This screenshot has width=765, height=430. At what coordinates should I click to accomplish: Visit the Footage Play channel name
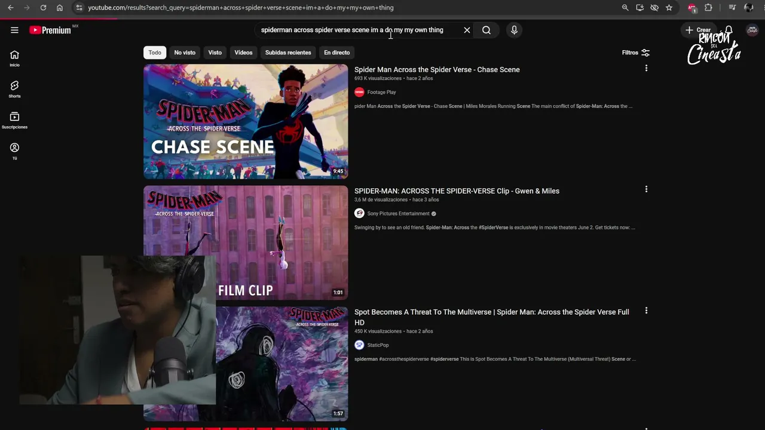point(381,92)
